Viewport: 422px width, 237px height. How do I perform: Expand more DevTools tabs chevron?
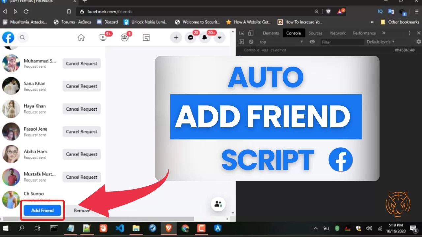pyautogui.click(x=384, y=33)
